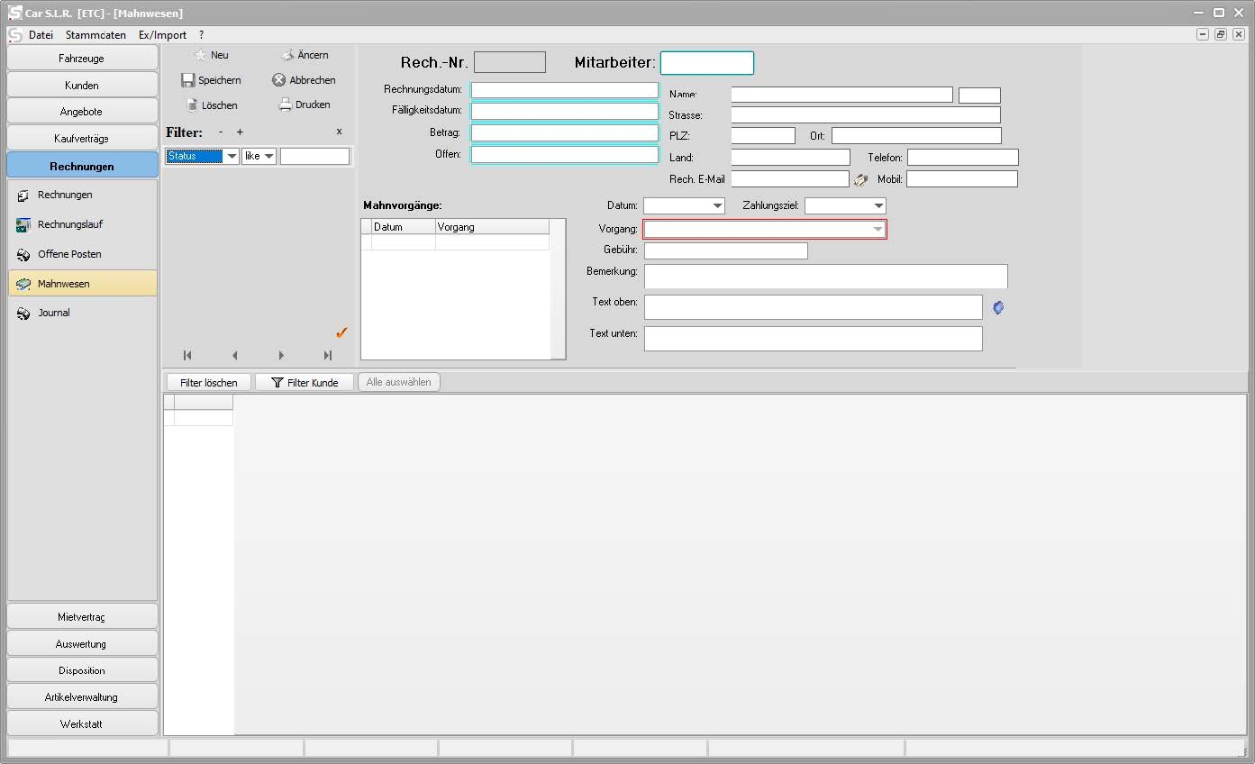This screenshot has height=764, width=1255.
Task: Open the ? help menu
Action: [201, 35]
